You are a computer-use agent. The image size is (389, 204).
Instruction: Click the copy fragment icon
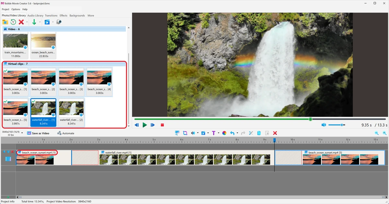pyautogui.click(x=259, y=133)
